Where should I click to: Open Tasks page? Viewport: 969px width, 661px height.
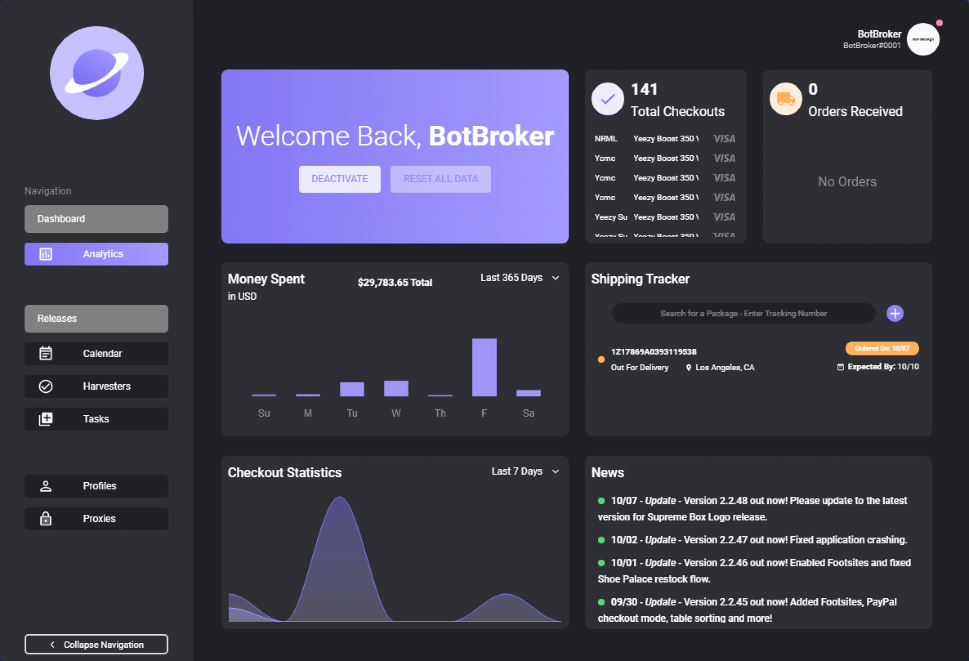pos(96,419)
